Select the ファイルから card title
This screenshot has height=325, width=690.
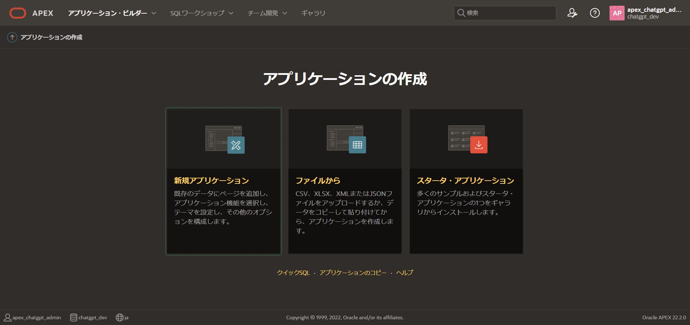tap(318, 181)
